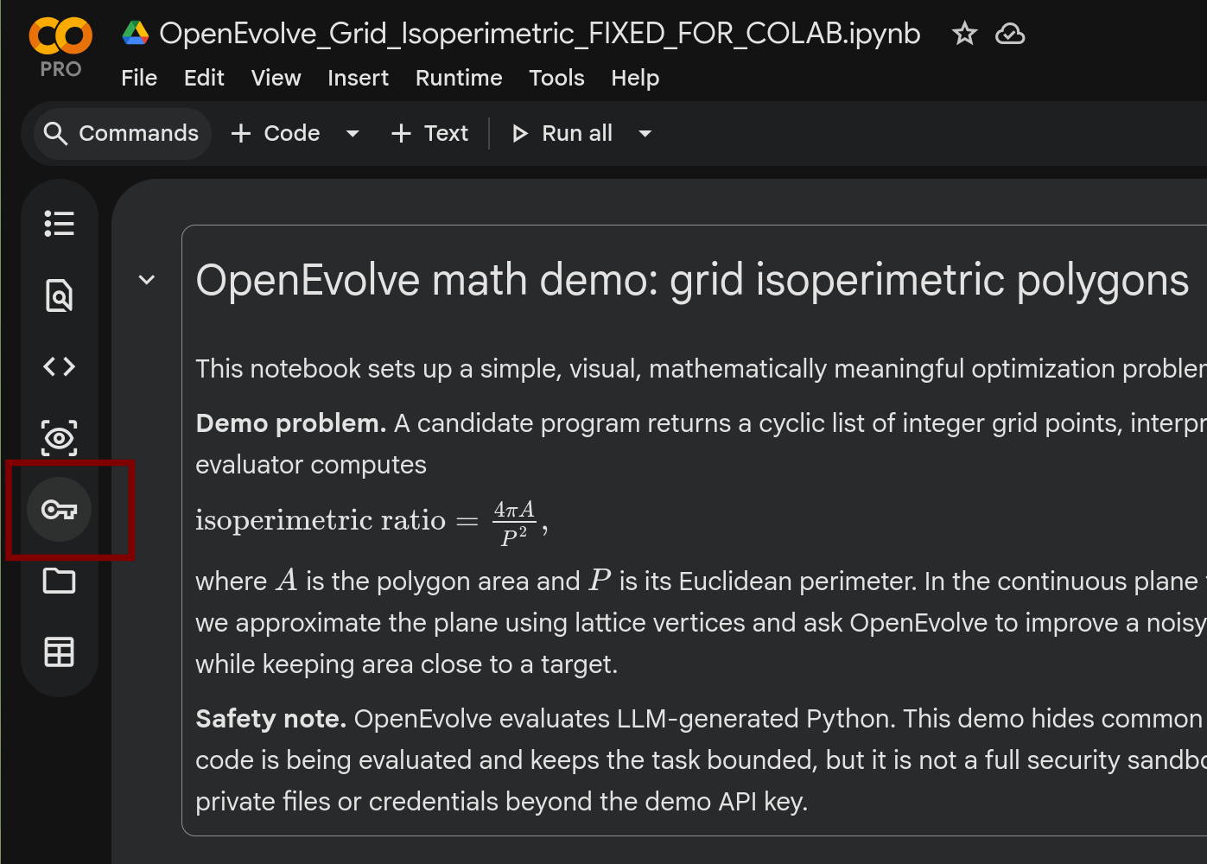Viewport: 1207px width, 864px height.
Task: Open the Files folder panel
Action: (x=60, y=581)
